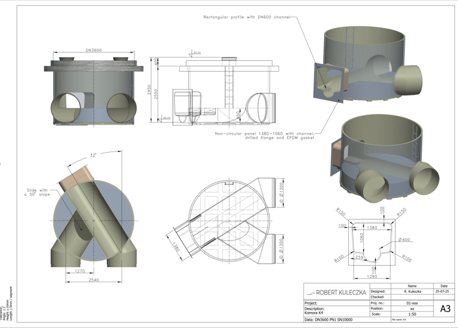Screen dimensions: 458x328
Task: Select the scale value '1:50'
Action: pyautogui.click(x=411, y=314)
